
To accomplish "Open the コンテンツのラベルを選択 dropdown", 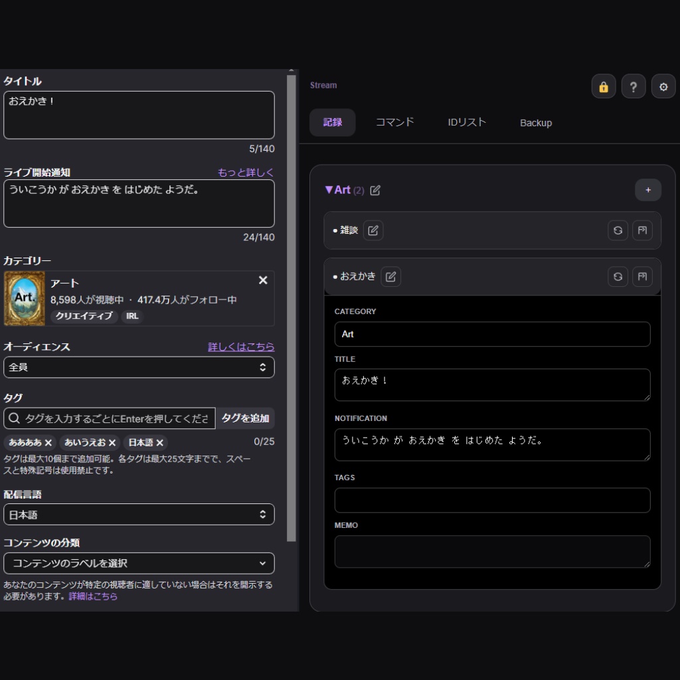I will click(x=139, y=563).
